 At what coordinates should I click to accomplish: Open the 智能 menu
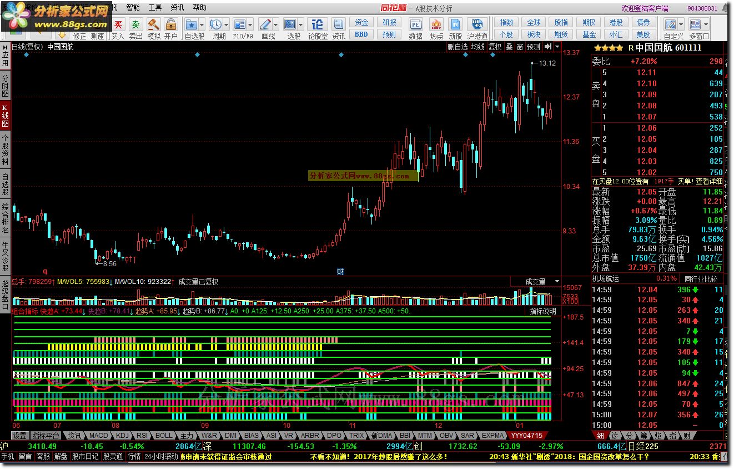coord(133,8)
